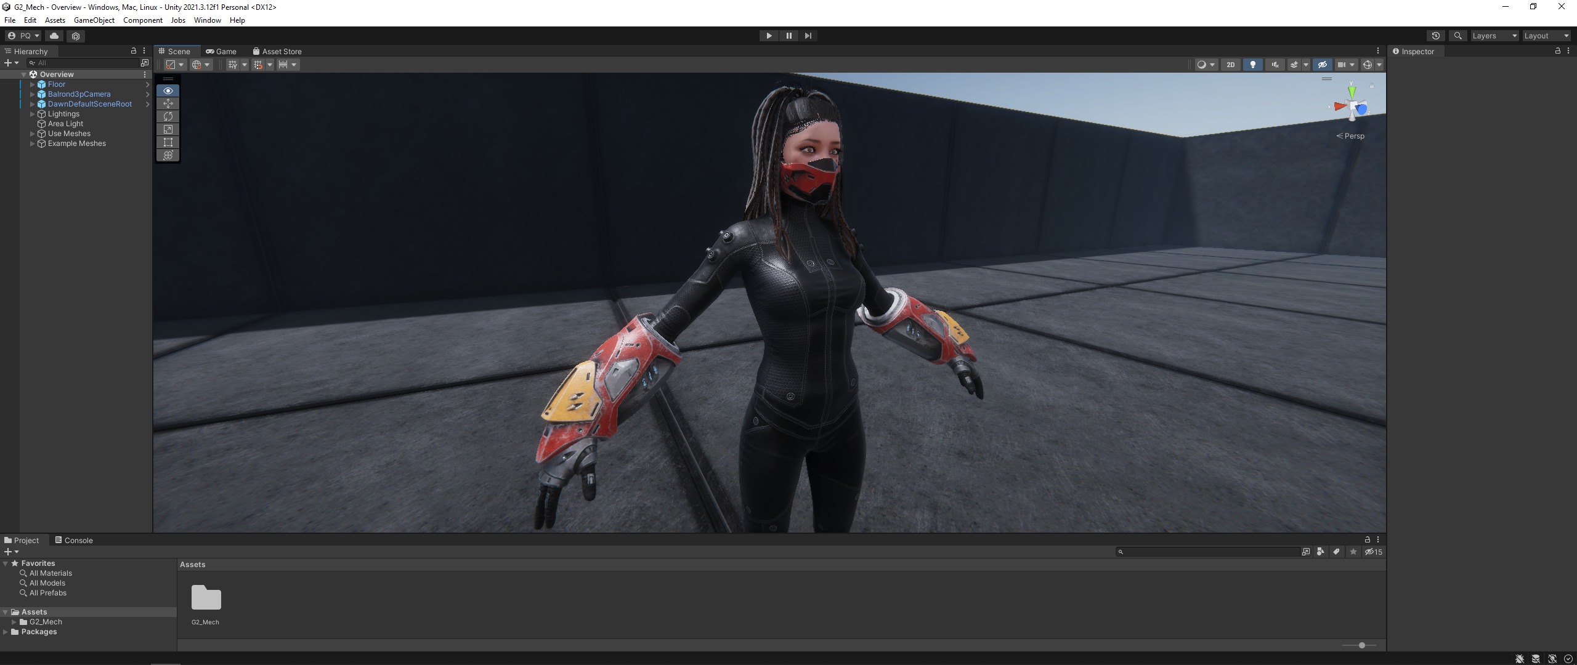Expand the G2_Mech folder in project tree
1577x665 pixels.
click(x=14, y=622)
